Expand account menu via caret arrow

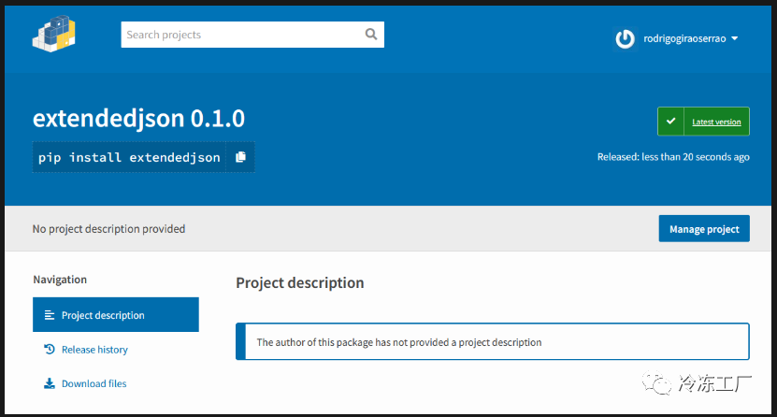(734, 38)
